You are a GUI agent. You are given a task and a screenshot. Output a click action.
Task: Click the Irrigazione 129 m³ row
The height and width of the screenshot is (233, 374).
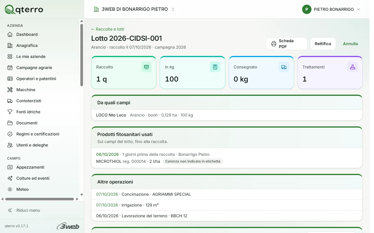coord(227,205)
